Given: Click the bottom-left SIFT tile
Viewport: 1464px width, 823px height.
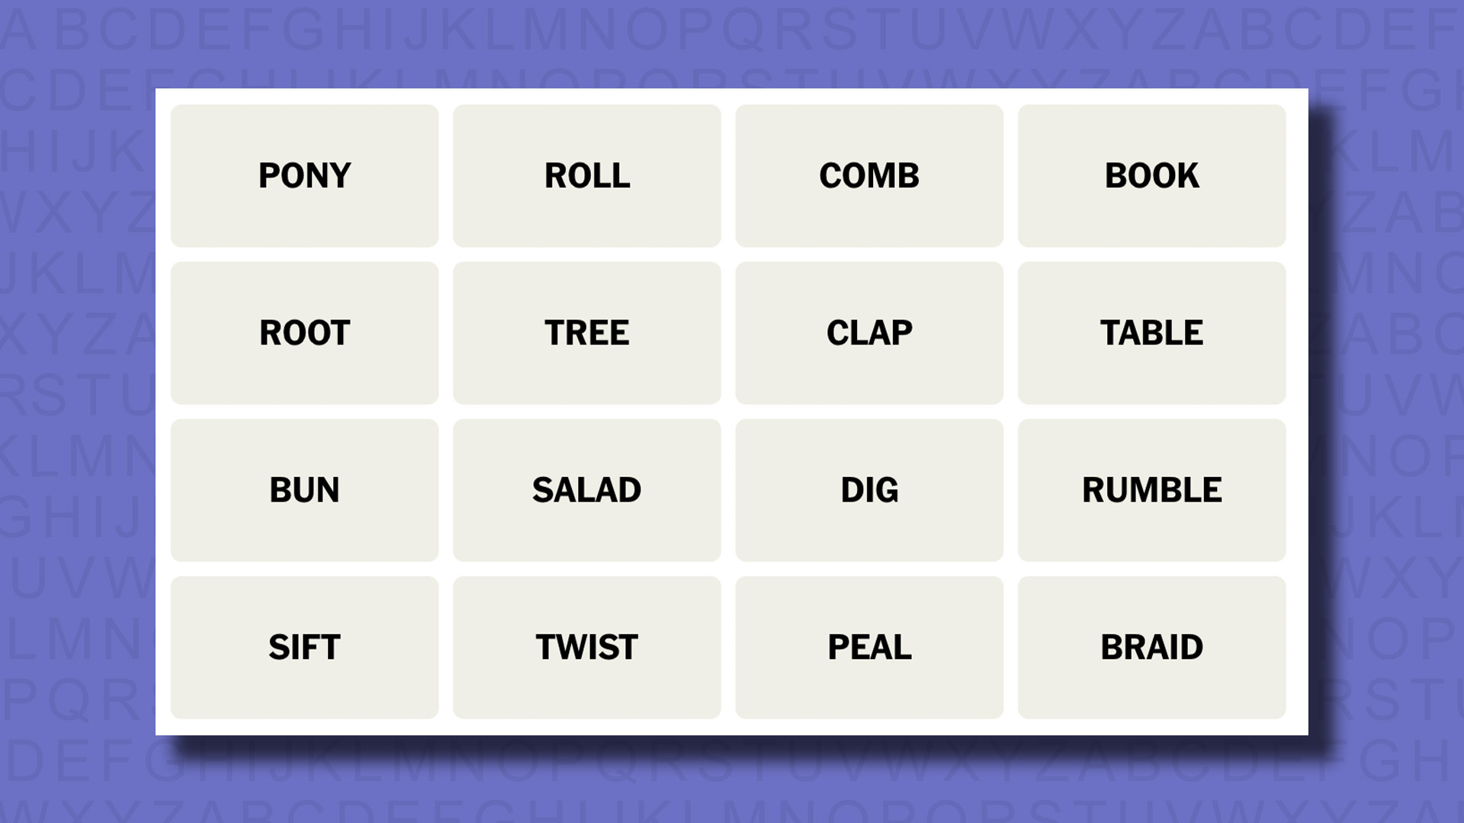Looking at the screenshot, I should point(305,646).
